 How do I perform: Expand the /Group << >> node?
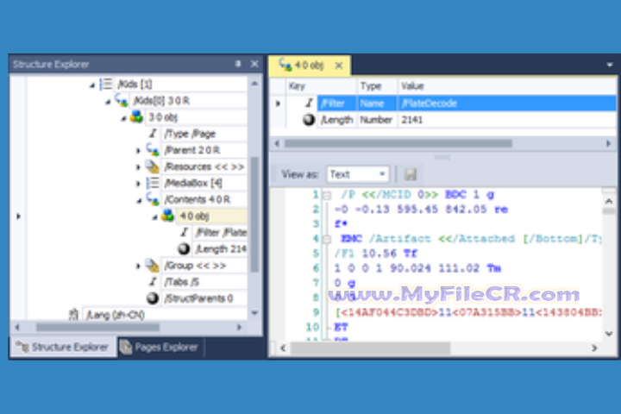[x=138, y=266]
